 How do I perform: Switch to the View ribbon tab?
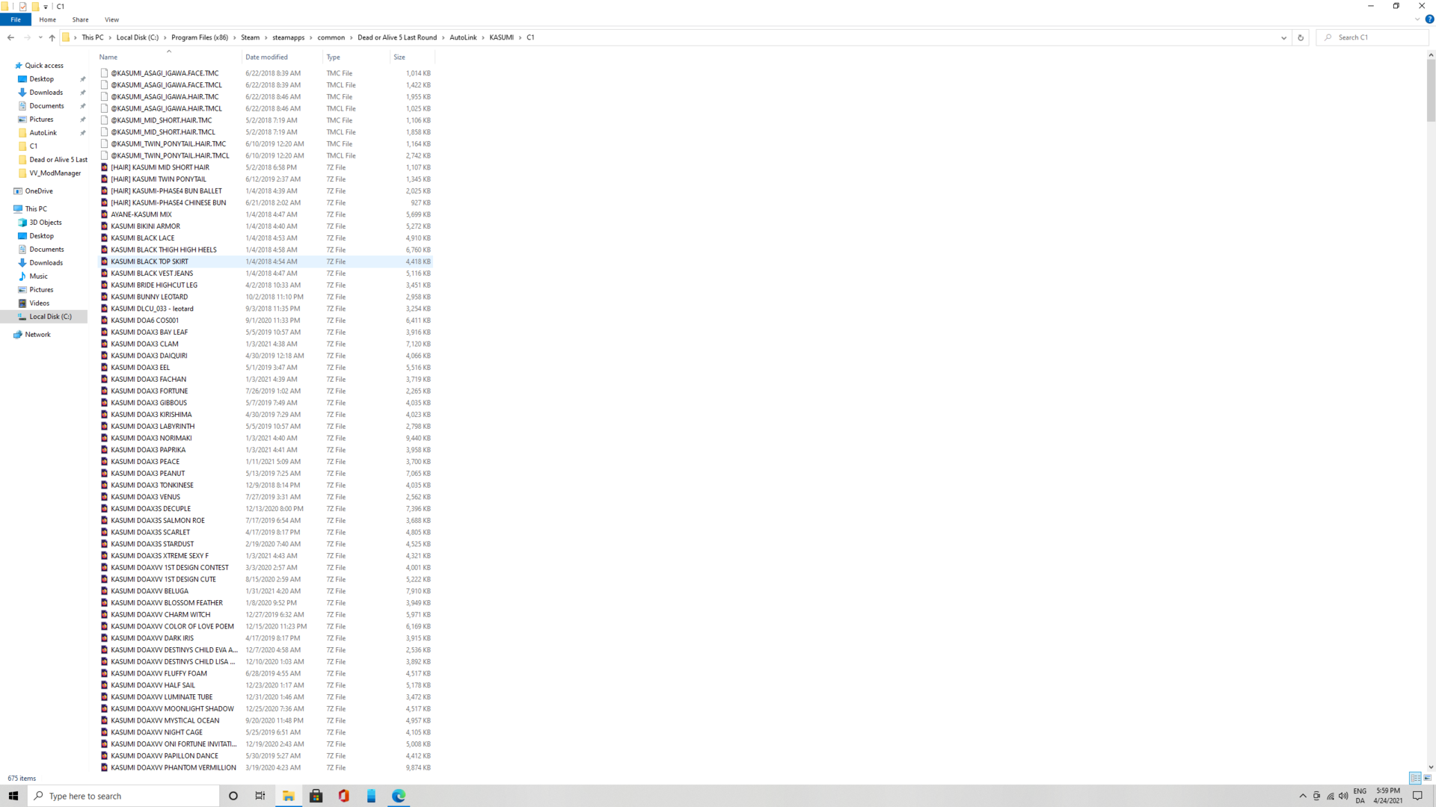(x=111, y=19)
